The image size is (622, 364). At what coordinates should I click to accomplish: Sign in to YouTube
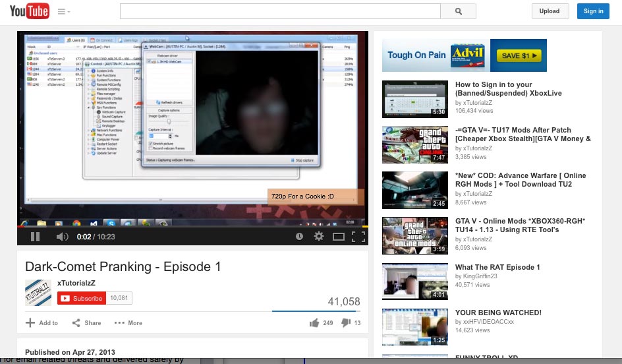[593, 11]
